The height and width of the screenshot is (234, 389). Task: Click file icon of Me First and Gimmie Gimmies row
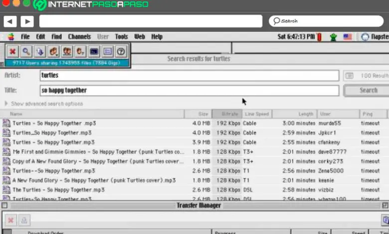[x=6, y=151]
